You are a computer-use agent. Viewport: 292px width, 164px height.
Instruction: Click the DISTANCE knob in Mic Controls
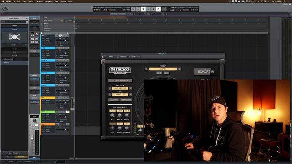(127, 128)
